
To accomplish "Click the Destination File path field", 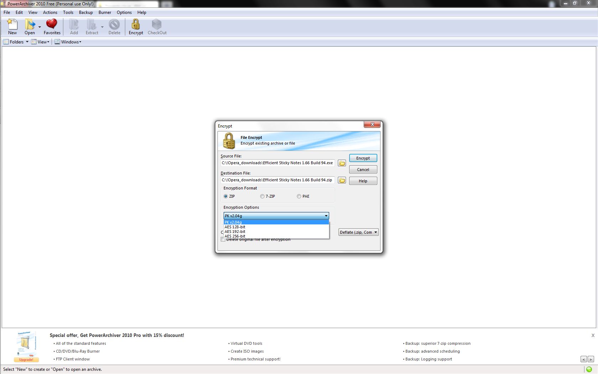I will tap(278, 180).
